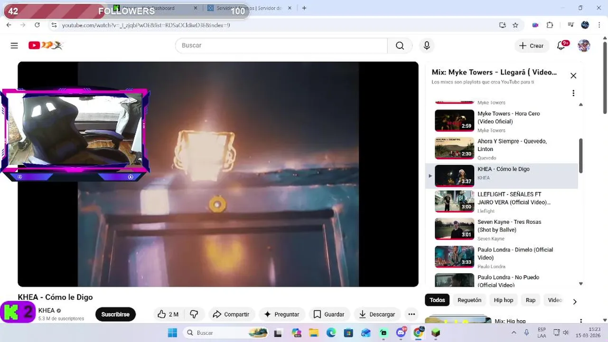The image size is (608, 342).
Task: Reload the page in the browser
Action: 37,25
